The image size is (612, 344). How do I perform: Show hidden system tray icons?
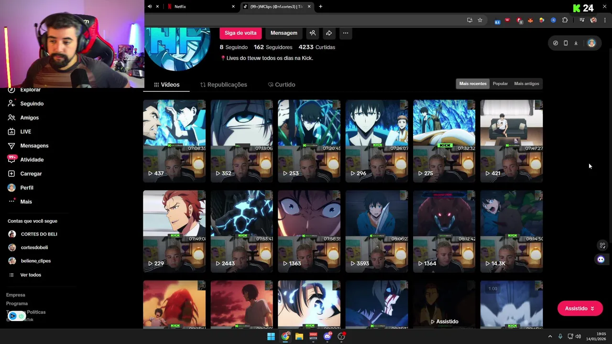click(550, 336)
